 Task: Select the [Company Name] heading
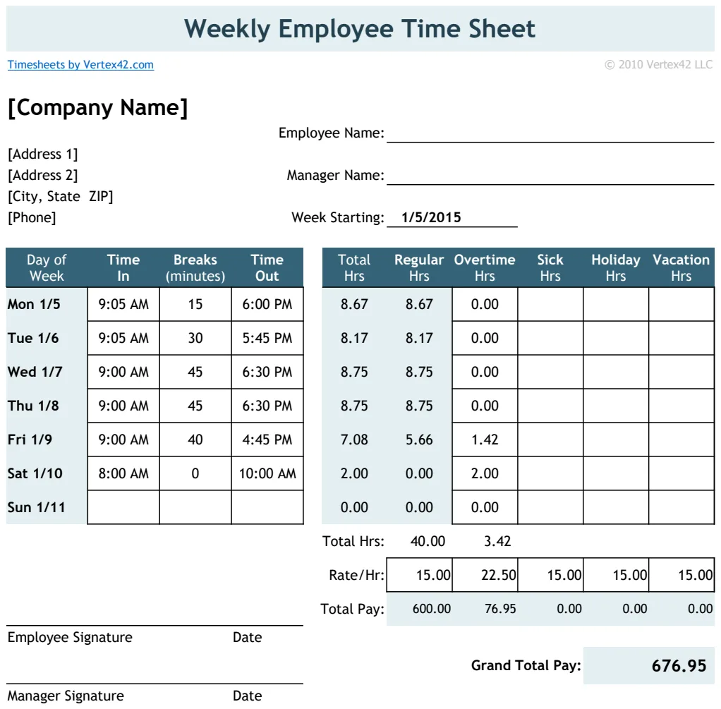(x=98, y=108)
